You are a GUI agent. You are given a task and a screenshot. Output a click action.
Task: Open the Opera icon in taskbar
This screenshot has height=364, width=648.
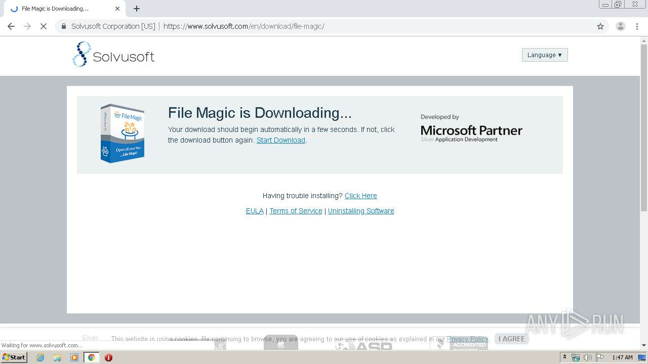[x=108, y=357]
